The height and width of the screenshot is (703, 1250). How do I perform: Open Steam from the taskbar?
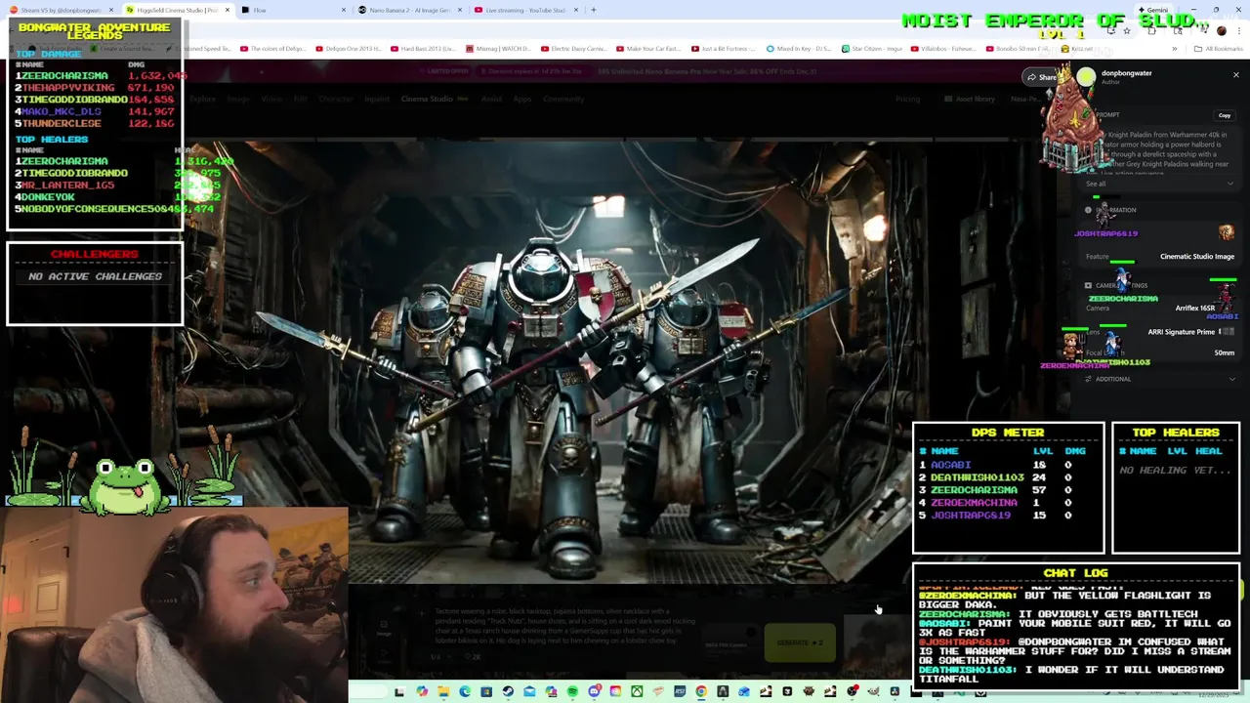point(508,691)
